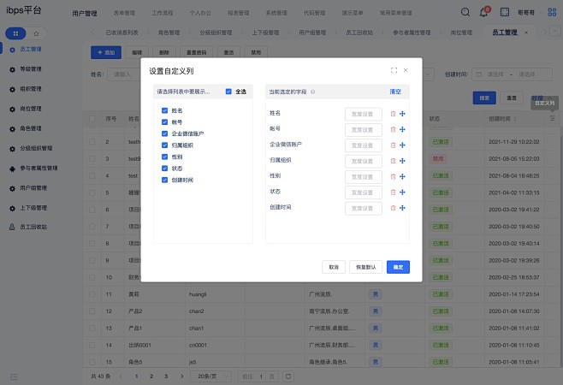
Task: Open the 系统管理 top menu
Action: pyautogui.click(x=276, y=13)
